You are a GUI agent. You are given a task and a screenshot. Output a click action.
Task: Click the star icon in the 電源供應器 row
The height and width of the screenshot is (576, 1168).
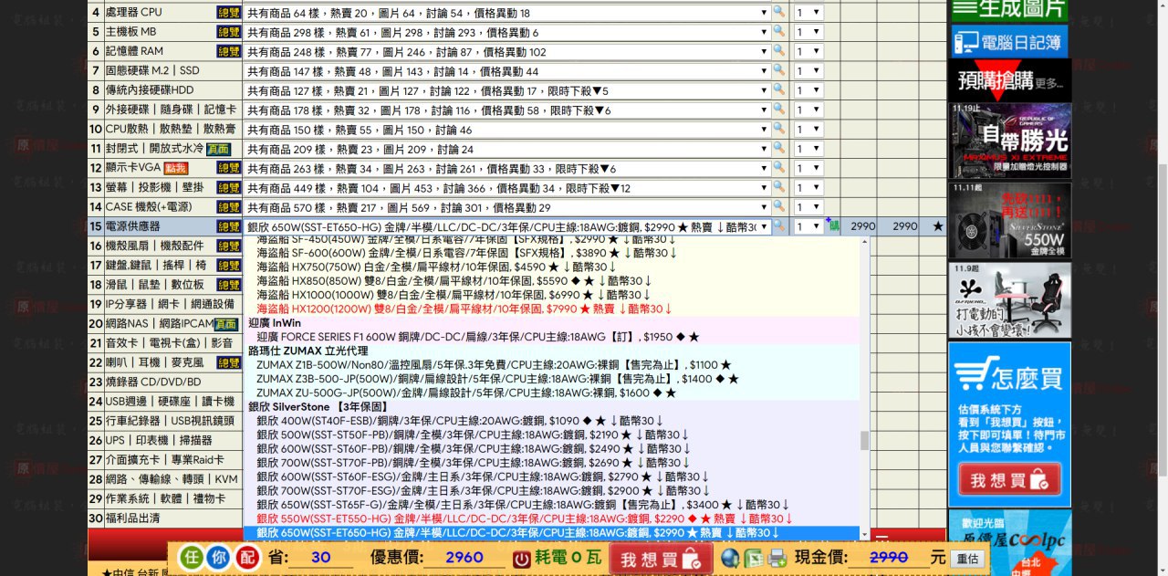click(937, 226)
